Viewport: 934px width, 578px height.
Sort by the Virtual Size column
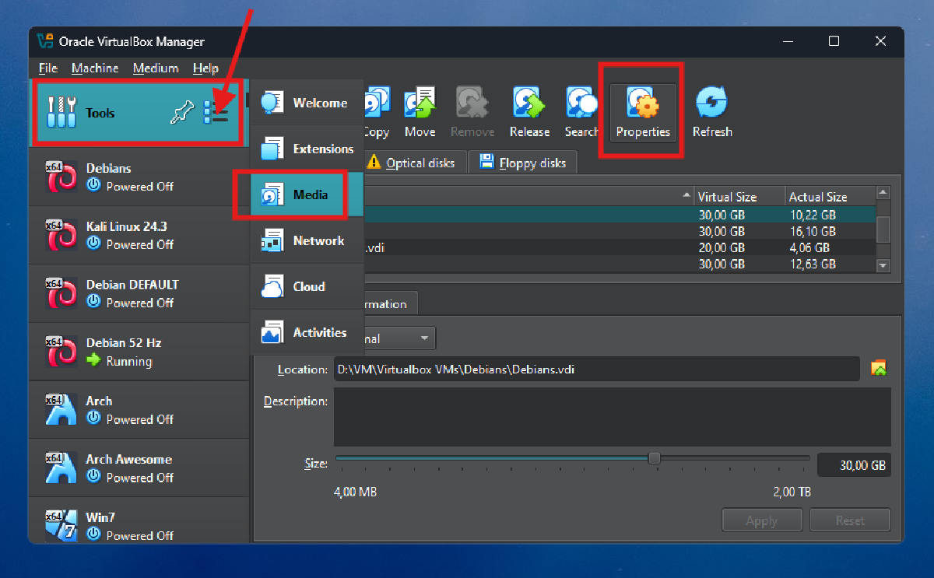(739, 197)
